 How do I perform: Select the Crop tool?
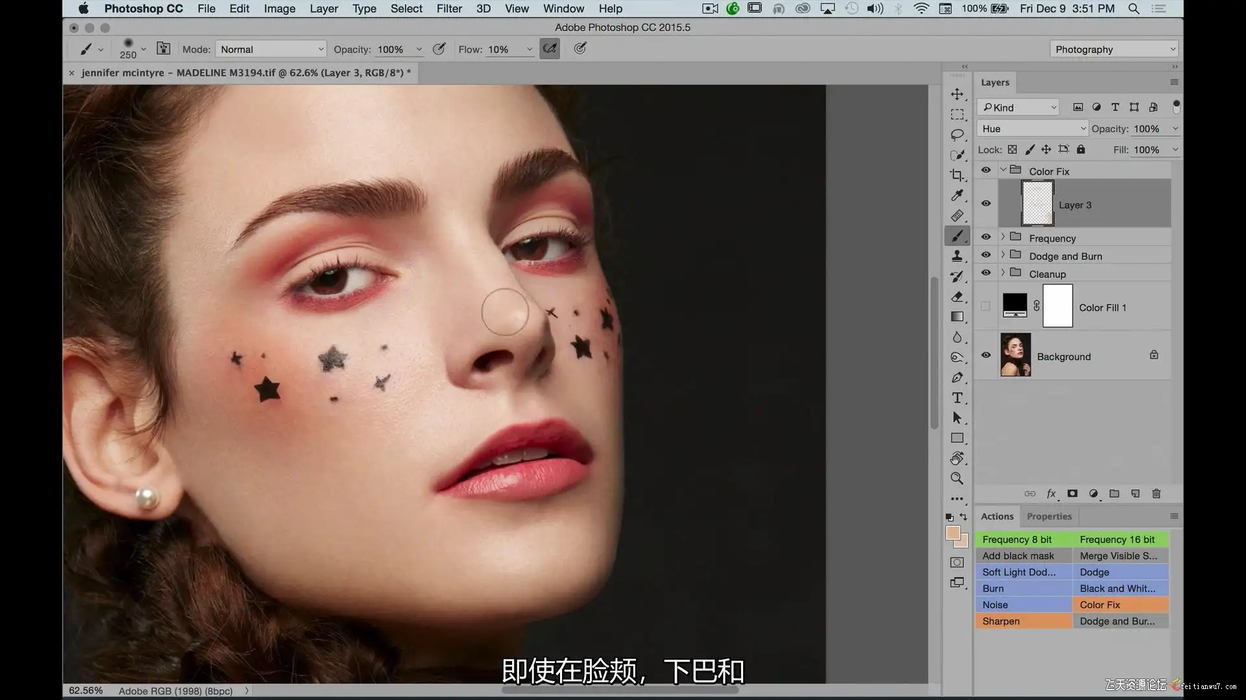pos(957,175)
